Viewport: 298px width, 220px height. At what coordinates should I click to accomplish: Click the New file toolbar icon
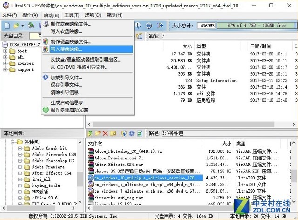pyautogui.click(x=7, y=25)
